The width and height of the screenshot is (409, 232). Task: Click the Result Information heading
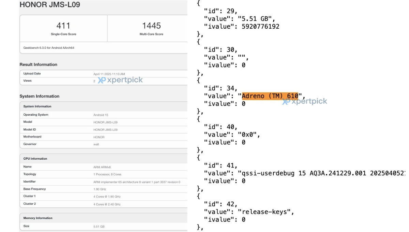39,64
